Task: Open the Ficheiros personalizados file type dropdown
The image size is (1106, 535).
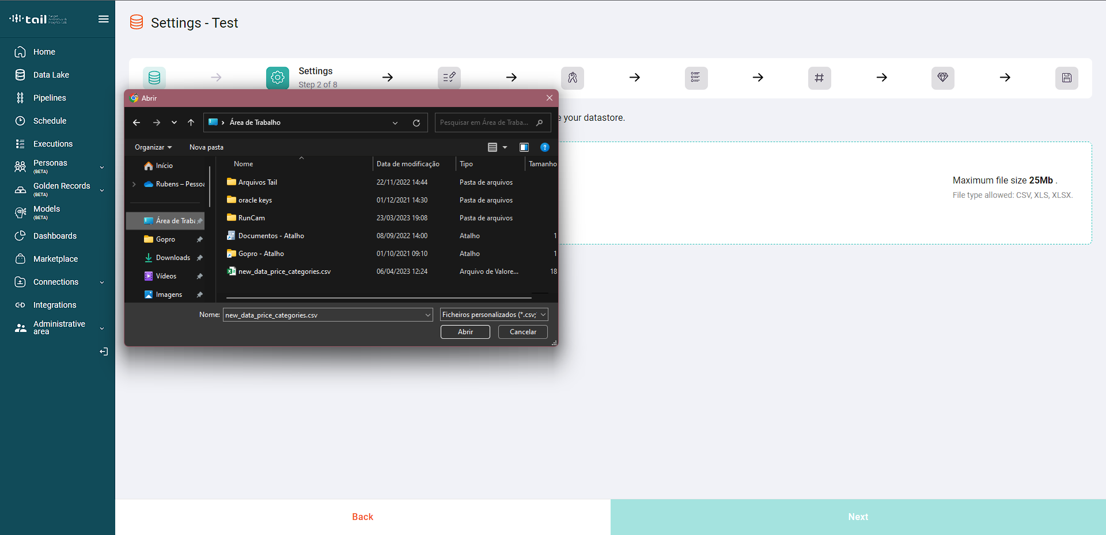Action: tap(494, 315)
